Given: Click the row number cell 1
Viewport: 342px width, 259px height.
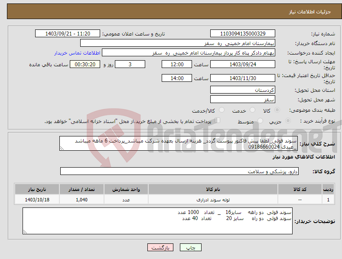Looking at the screenshot, I should pos(328,200).
